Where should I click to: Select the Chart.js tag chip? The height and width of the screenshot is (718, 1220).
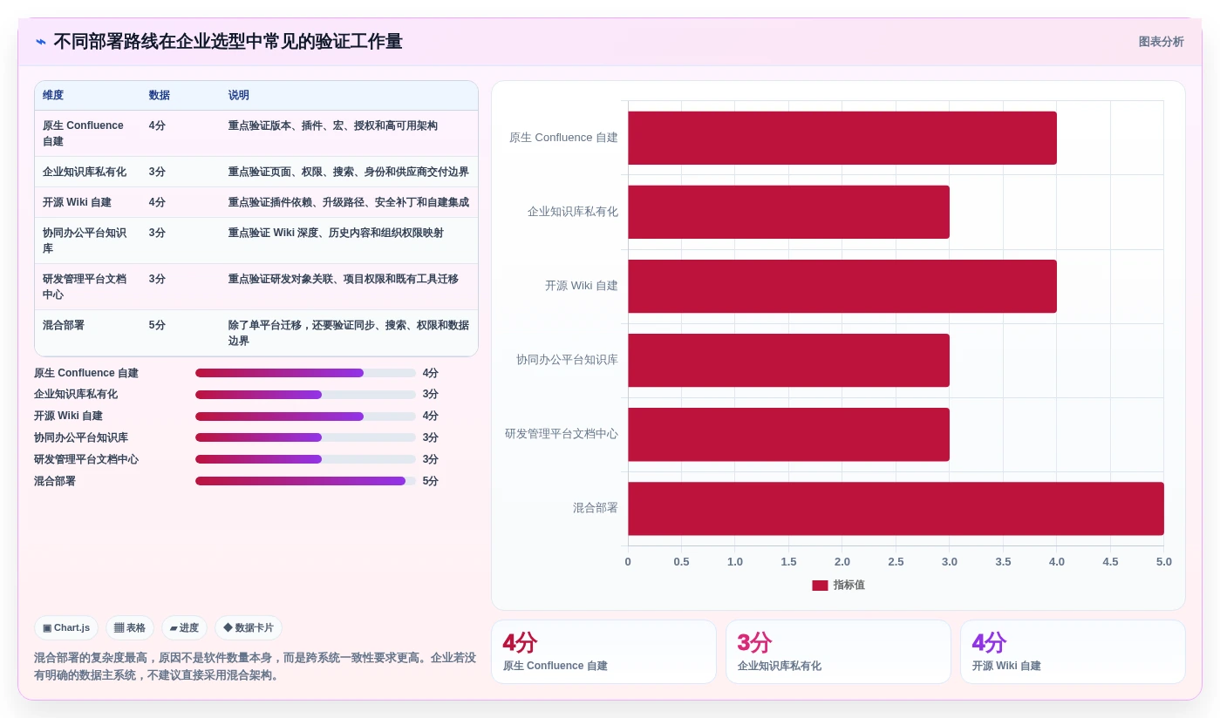(66, 627)
